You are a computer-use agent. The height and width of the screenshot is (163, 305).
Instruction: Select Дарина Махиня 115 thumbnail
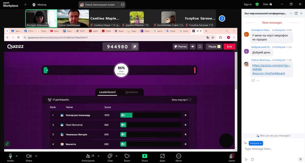pyautogui.click(x=137, y=18)
